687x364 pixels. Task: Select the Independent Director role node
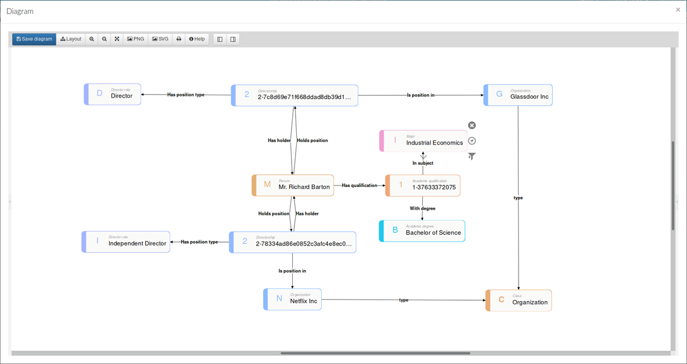pyautogui.click(x=126, y=242)
